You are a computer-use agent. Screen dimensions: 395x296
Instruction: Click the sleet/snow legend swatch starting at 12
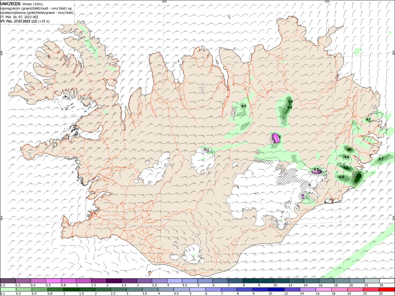click(x=296, y=281)
